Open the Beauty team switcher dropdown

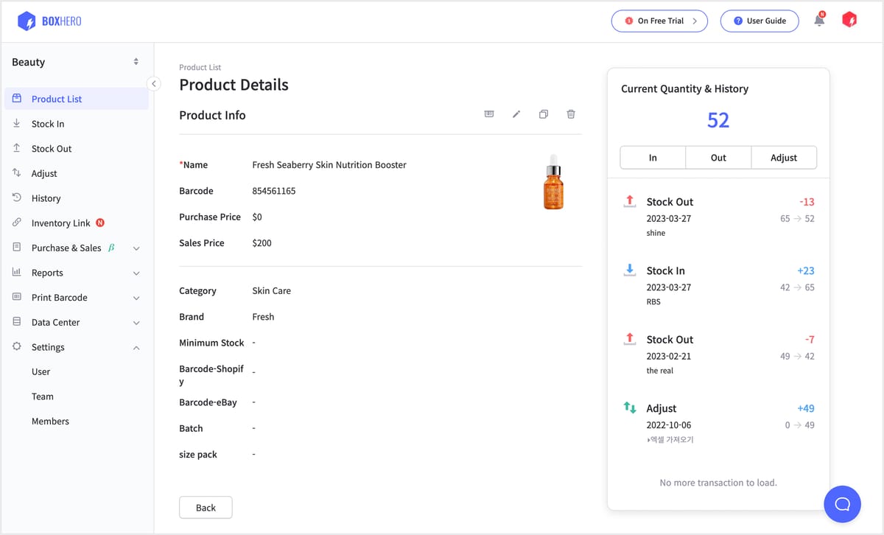pos(136,62)
